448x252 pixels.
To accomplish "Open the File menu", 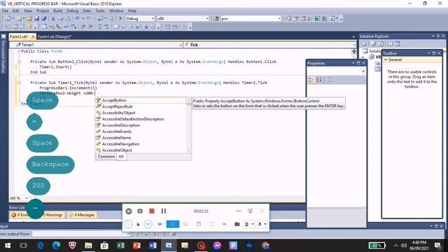I will [x=5, y=11].
